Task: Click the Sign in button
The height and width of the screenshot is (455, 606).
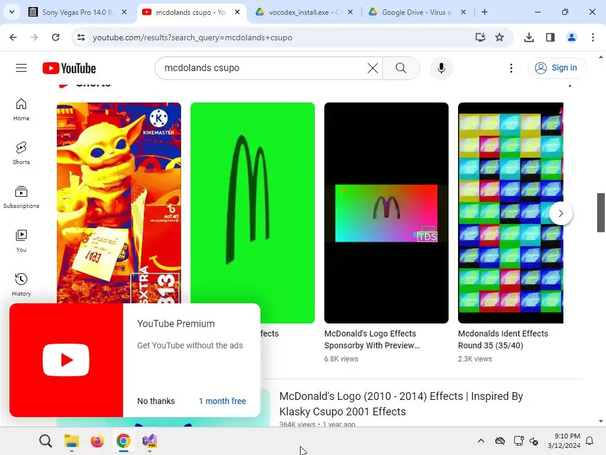Action: pos(556,68)
